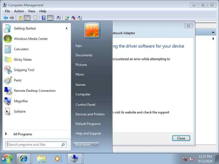Click the Uninstall device icon with red X

(73, 18)
